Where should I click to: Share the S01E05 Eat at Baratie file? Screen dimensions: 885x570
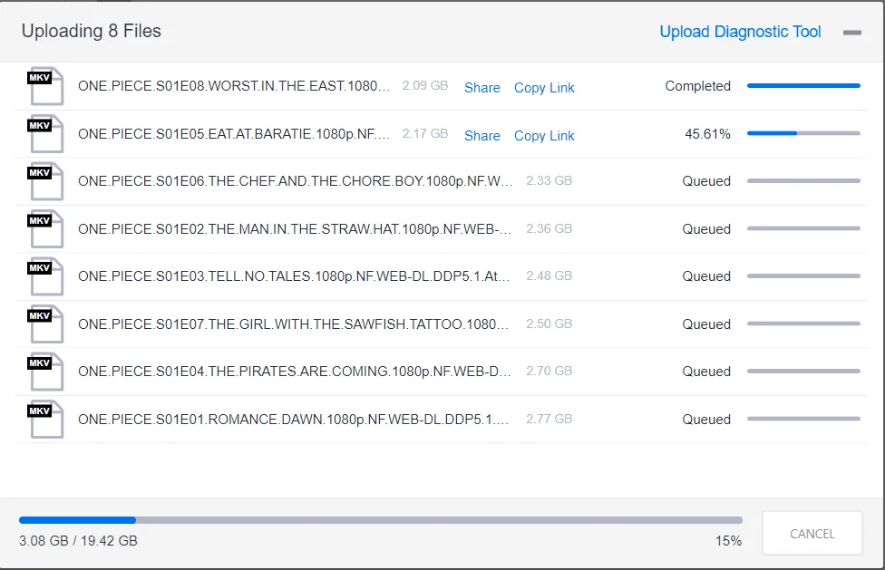pyautogui.click(x=482, y=135)
